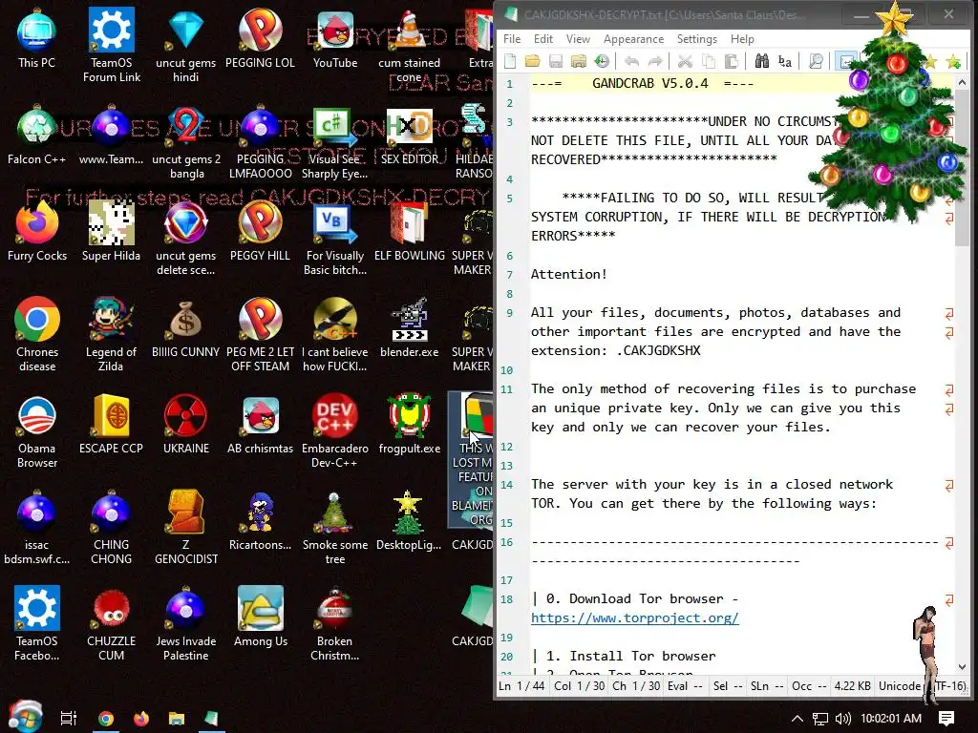Click the 'Ch 1 / 30' status entry
The height and width of the screenshot is (733, 978).
(636, 686)
